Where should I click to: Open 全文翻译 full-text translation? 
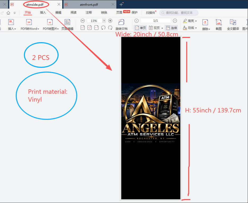[233, 24]
